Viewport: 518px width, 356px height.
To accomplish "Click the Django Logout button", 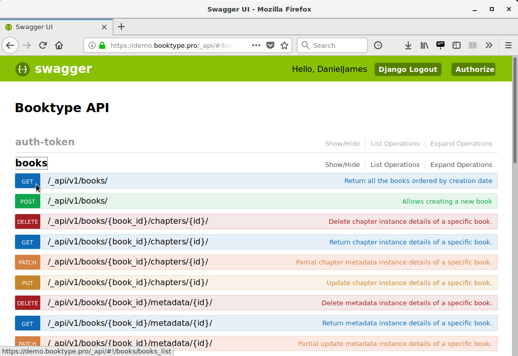I will coord(408,69).
